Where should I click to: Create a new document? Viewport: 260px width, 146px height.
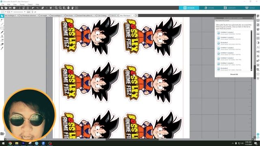tap(2, 8)
